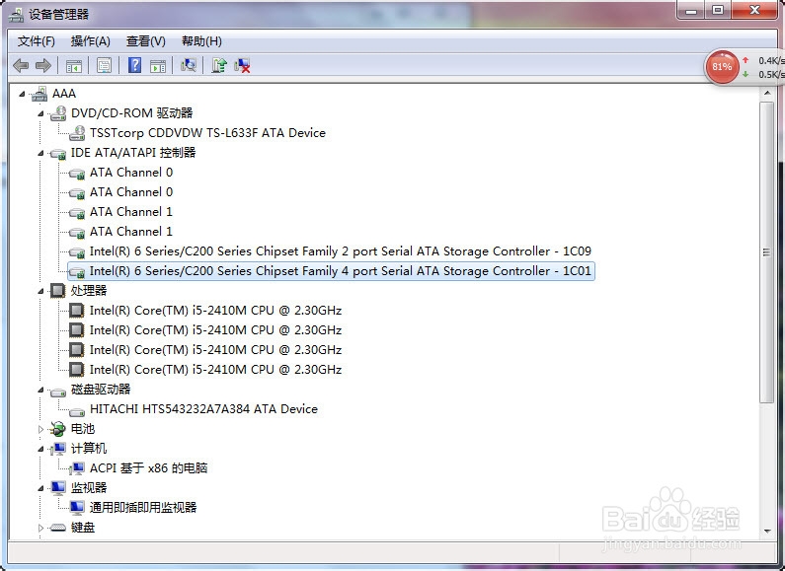Click the IDE ATA/ATAPI controller category icon

point(58,153)
